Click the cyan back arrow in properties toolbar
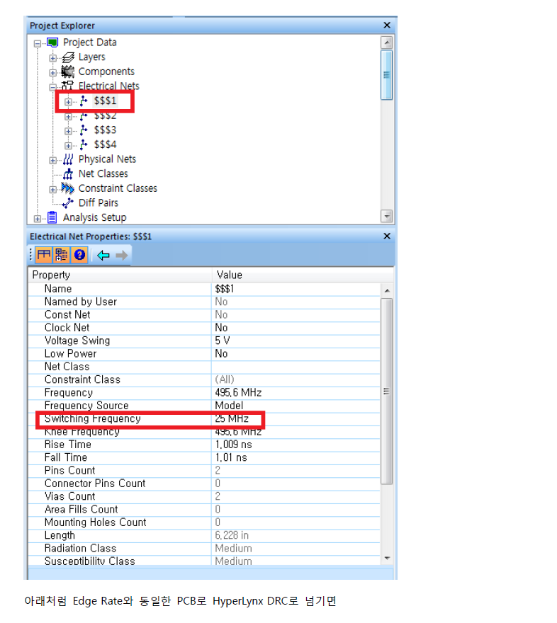This screenshot has height=623, width=557. [x=103, y=256]
